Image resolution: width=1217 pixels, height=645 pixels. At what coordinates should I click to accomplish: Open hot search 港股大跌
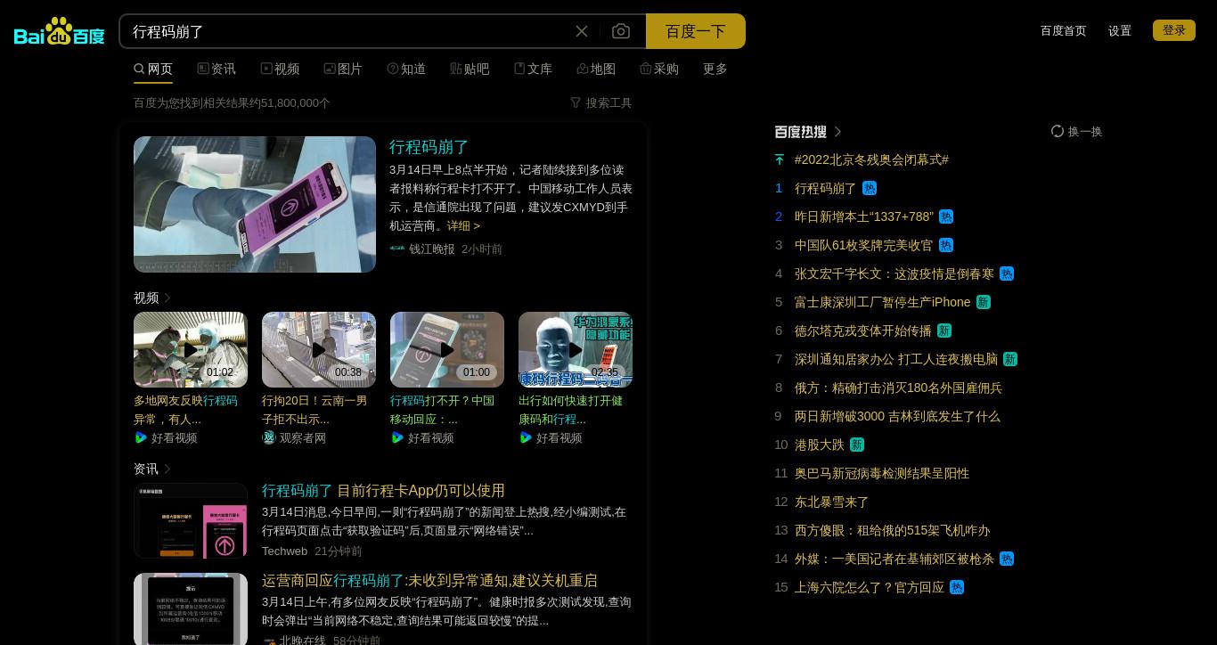pyautogui.click(x=820, y=445)
